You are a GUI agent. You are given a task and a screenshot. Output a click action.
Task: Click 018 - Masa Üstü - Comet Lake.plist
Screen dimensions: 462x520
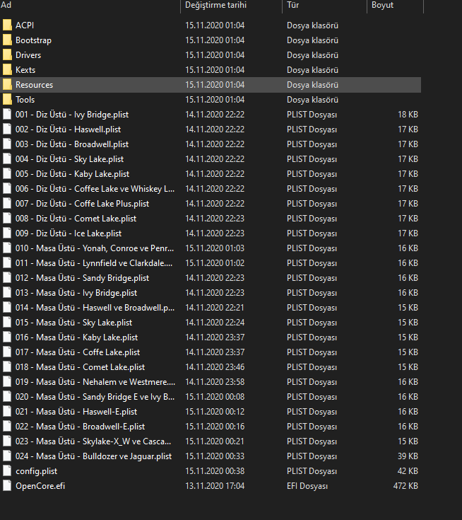coord(80,367)
